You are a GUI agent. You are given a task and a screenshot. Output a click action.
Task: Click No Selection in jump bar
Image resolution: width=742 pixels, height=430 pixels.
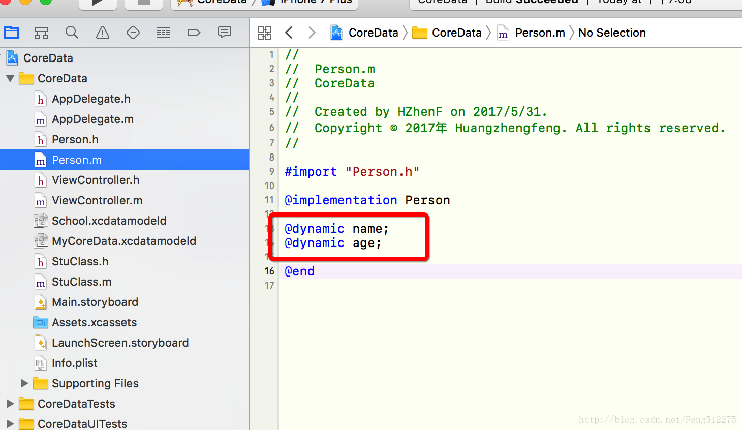click(612, 33)
